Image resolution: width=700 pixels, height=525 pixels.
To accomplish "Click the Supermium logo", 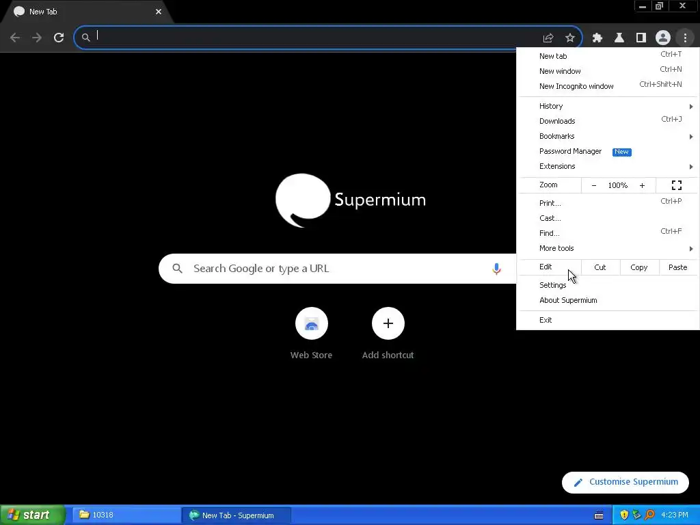I will pyautogui.click(x=351, y=200).
